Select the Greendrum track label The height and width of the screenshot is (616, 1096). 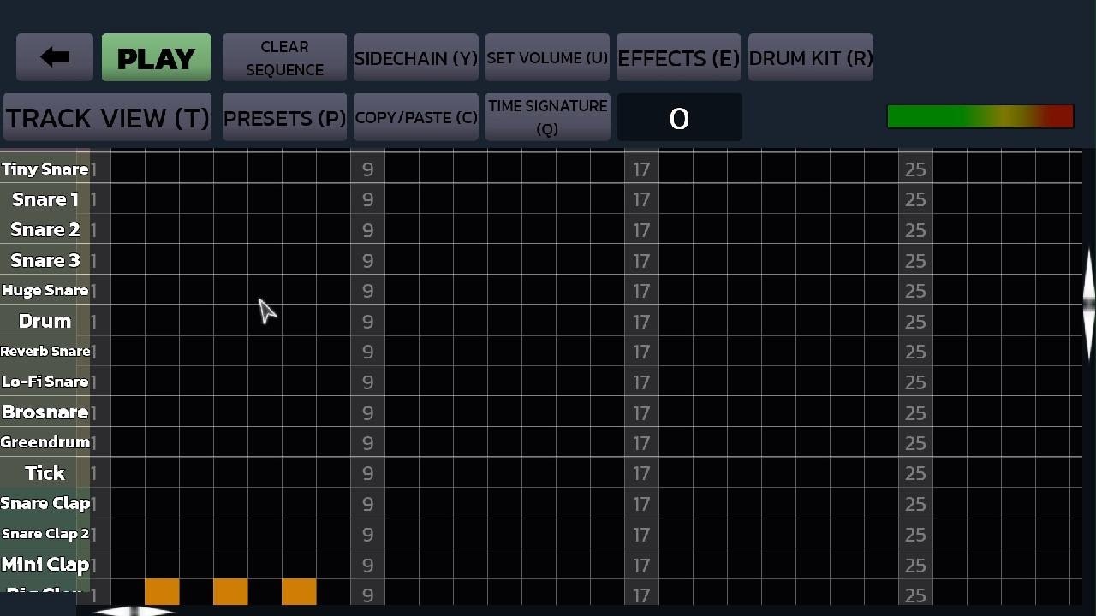click(45, 442)
